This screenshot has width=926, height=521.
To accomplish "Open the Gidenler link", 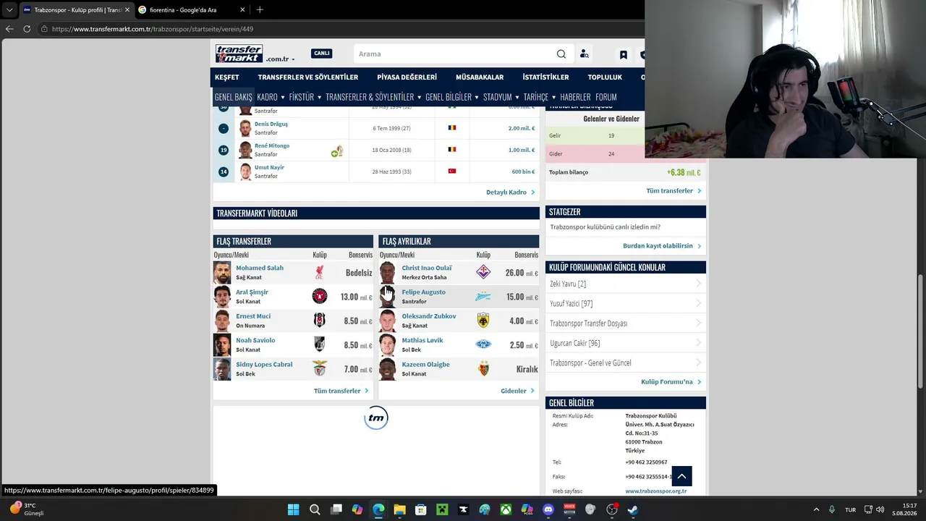I will click(518, 391).
